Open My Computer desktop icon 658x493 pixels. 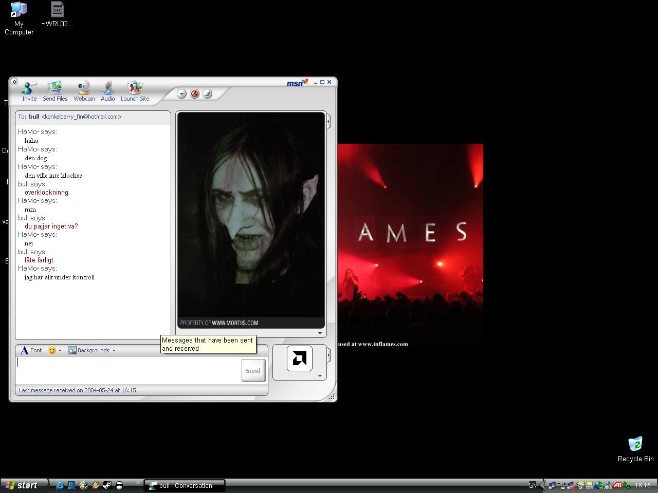click(19, 18)
